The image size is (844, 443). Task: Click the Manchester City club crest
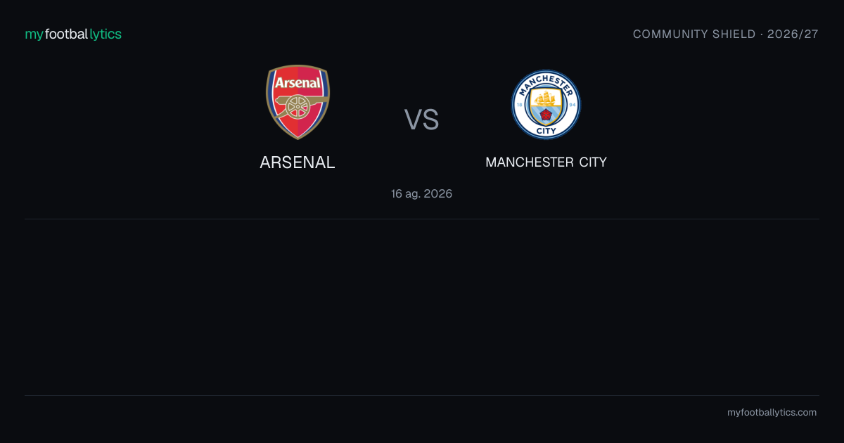pyautogui.click(x=546, y=104)
